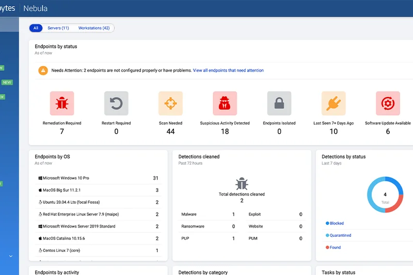
Task: Click the Found legend link
Action: tap(335, 247)
